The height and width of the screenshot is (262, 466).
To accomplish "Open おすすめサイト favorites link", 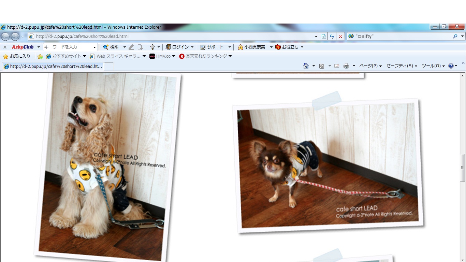I will click(66, 56).
